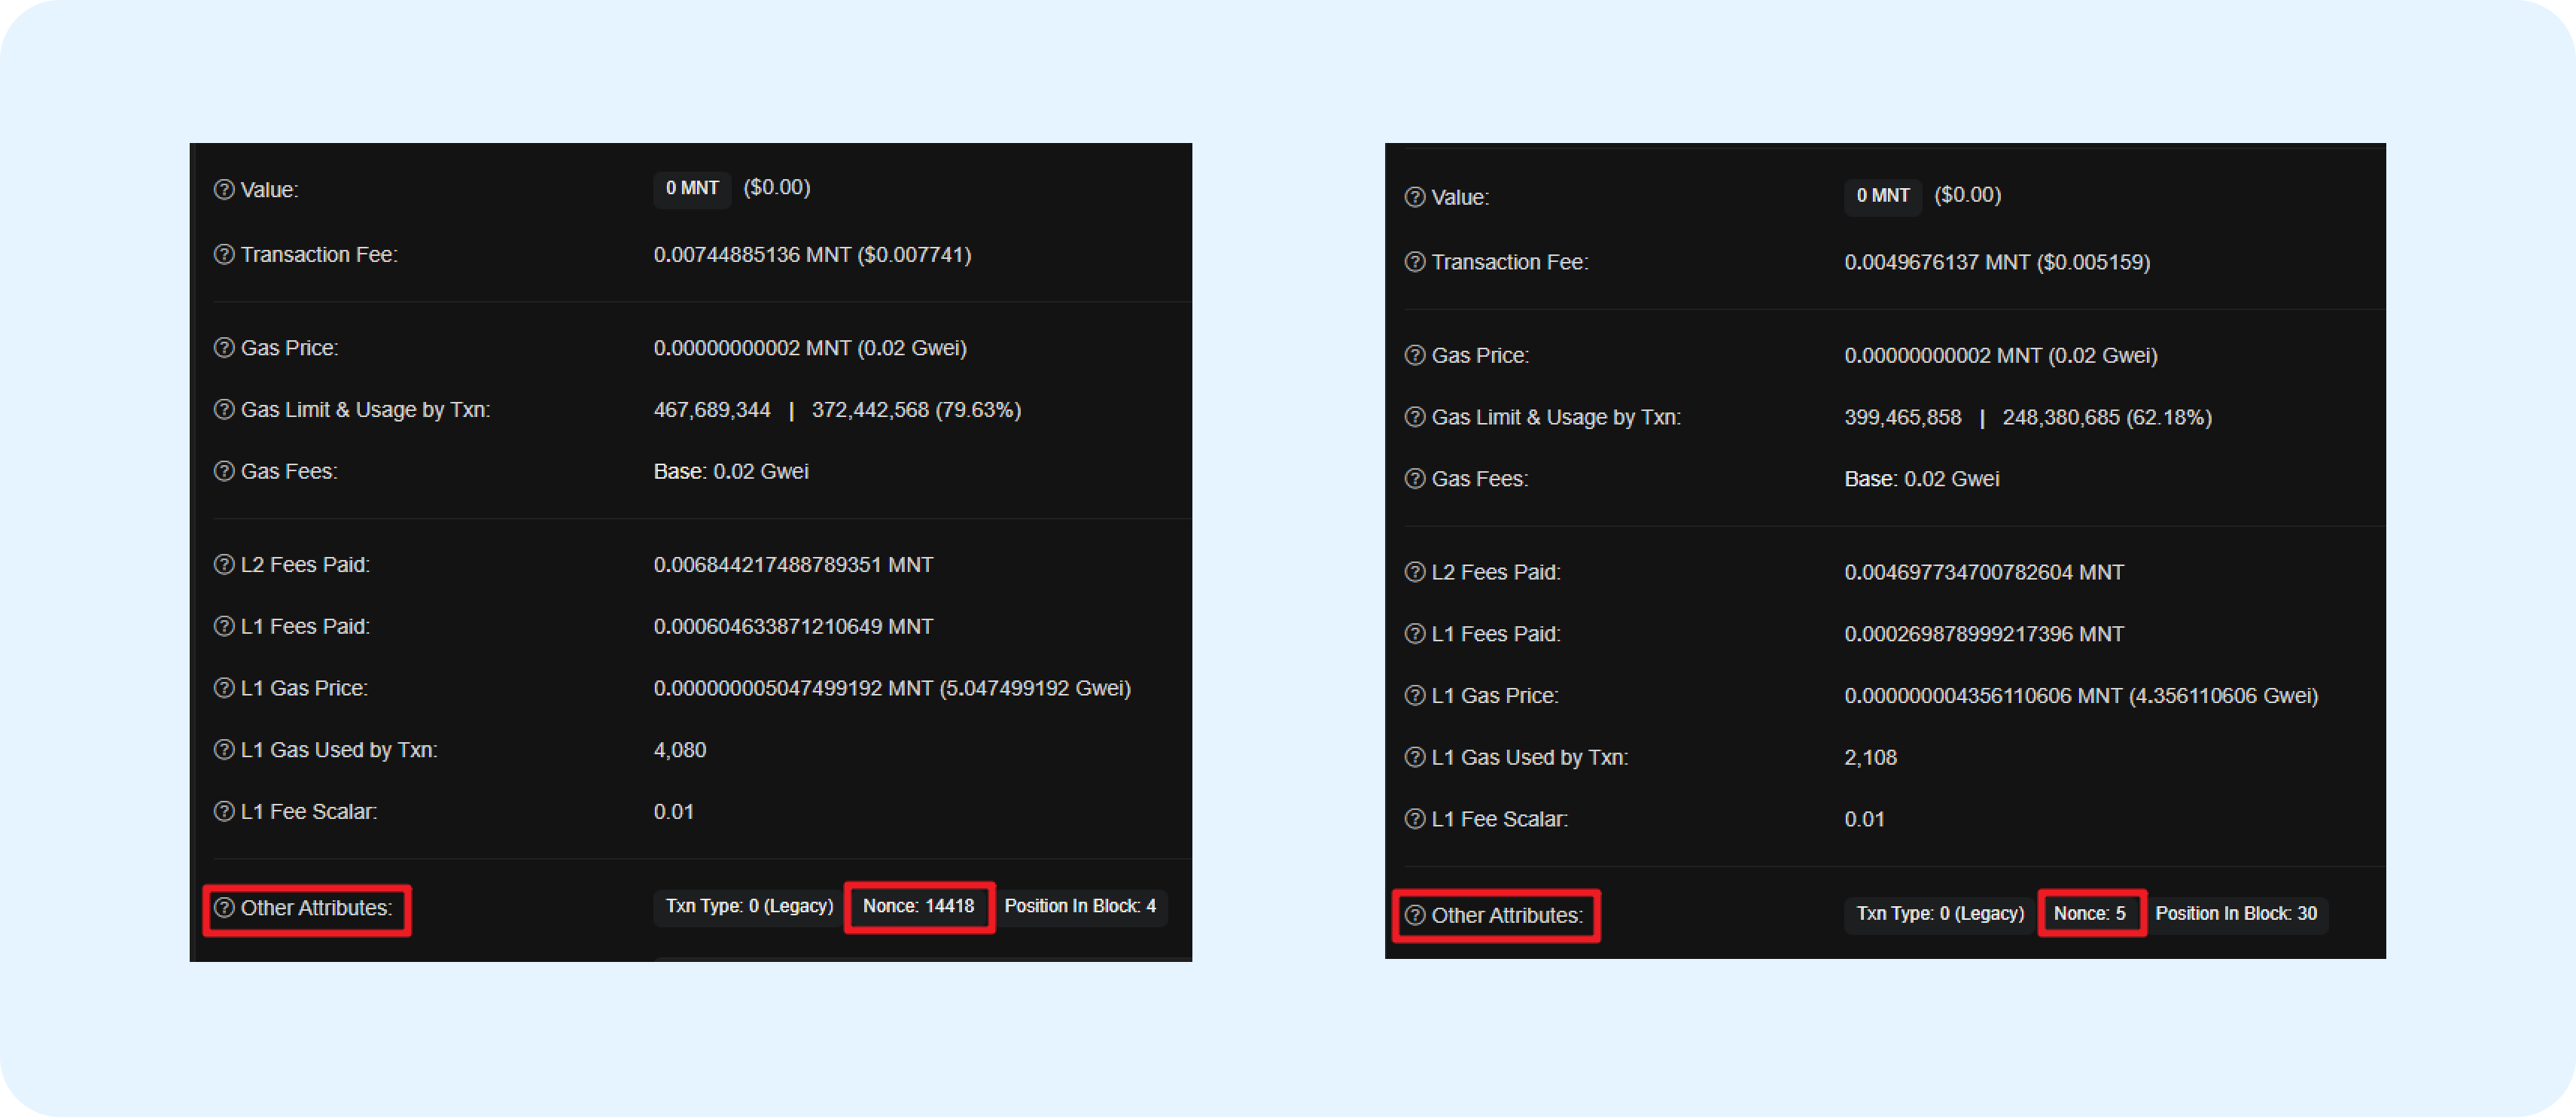
Task: Click help icon beside left panel Other Attributes
Action: (224, 908)
